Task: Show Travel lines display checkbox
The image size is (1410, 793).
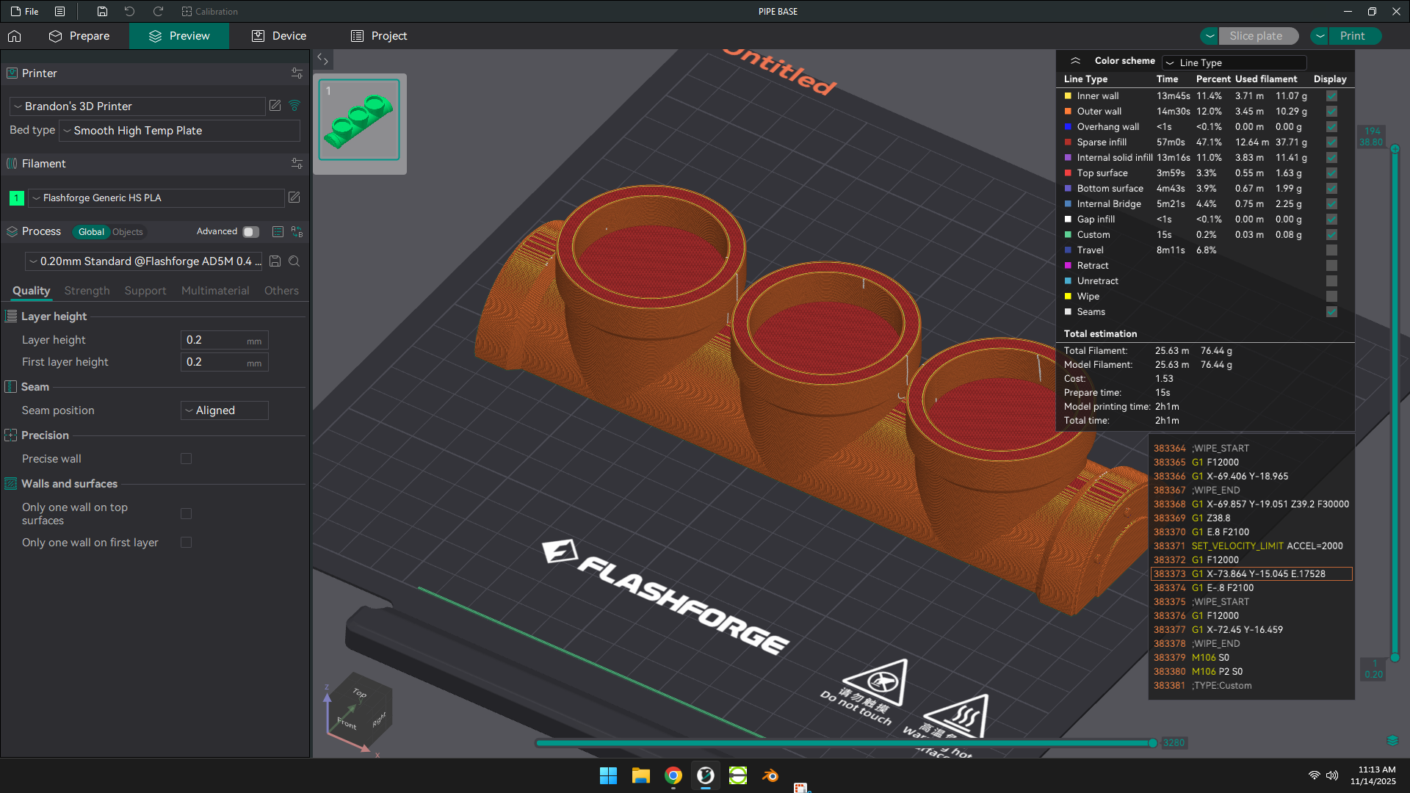Action: tap(1331, 250)
